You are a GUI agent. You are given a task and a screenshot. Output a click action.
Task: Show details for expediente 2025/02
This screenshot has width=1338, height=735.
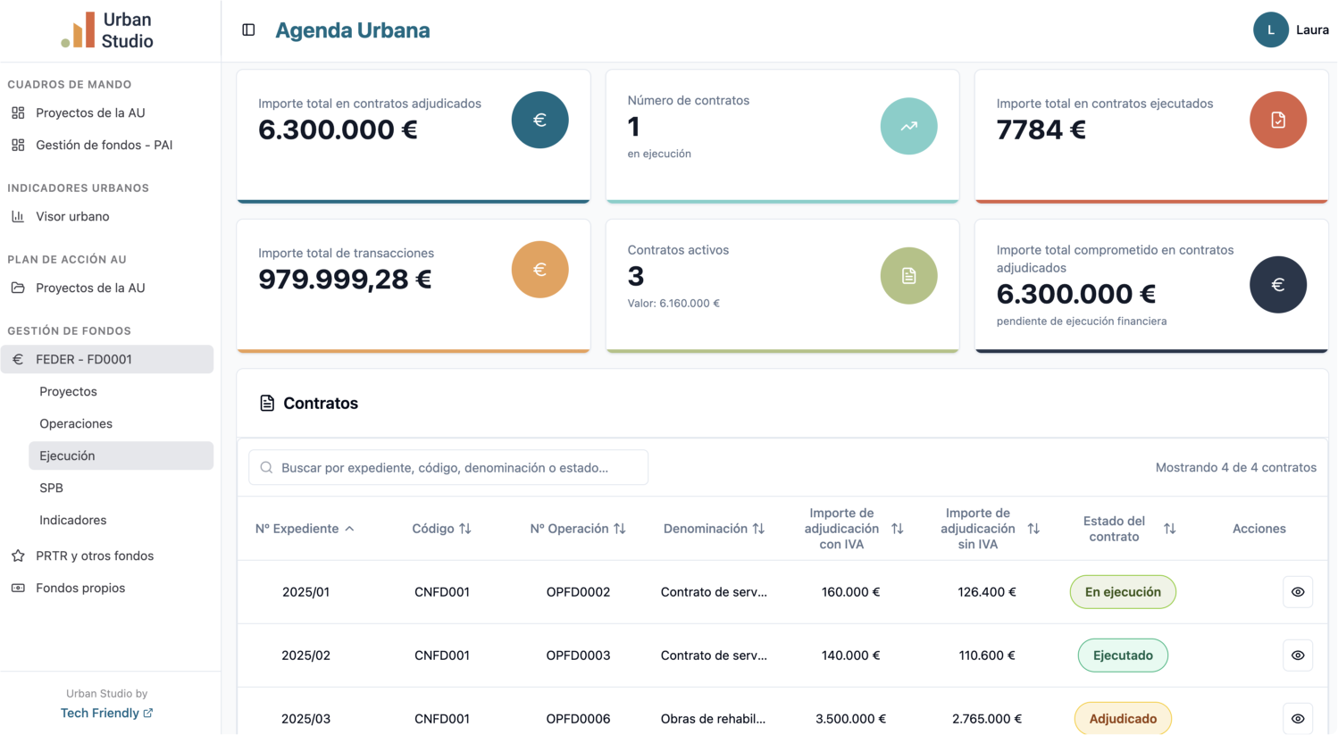[1297, 656]
